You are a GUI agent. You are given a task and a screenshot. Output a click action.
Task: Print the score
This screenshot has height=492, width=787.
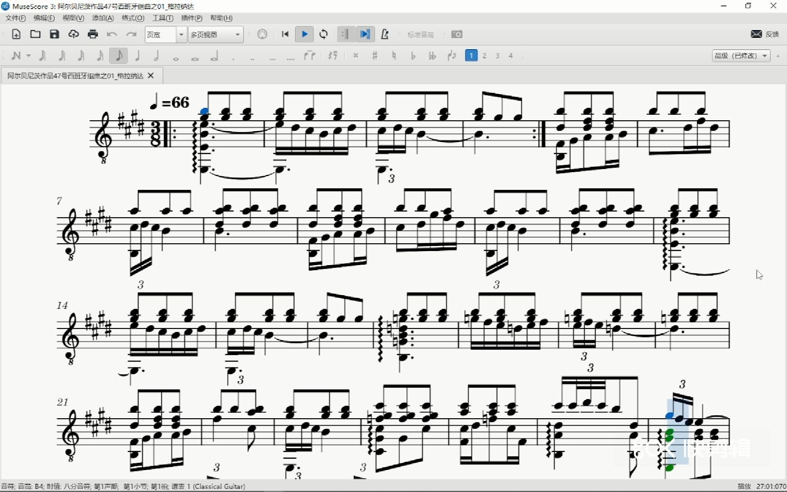point(92,34)
